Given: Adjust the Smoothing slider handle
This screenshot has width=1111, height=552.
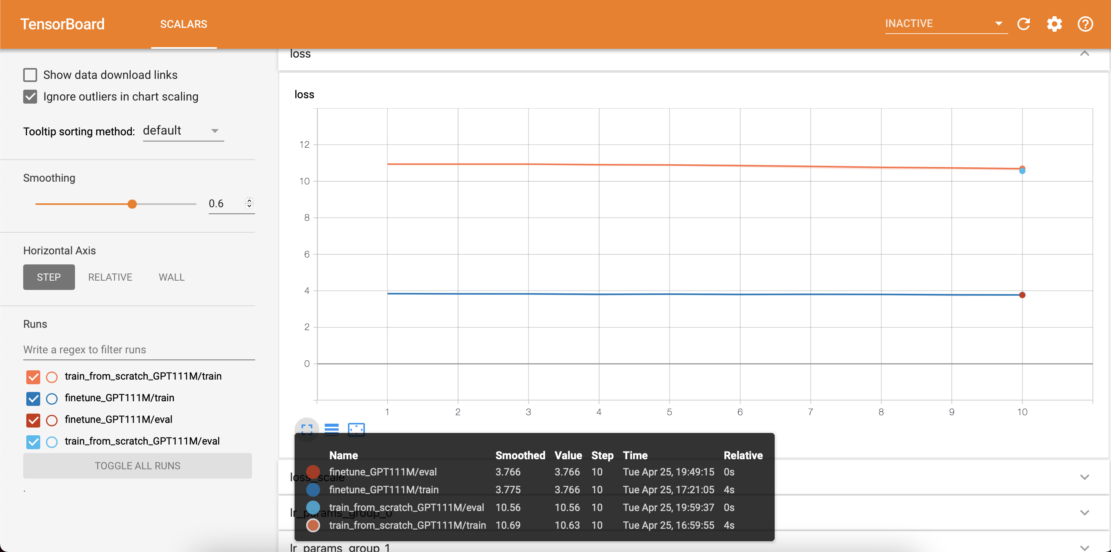Looking at the screenshot, I should (x=133, y=204).
